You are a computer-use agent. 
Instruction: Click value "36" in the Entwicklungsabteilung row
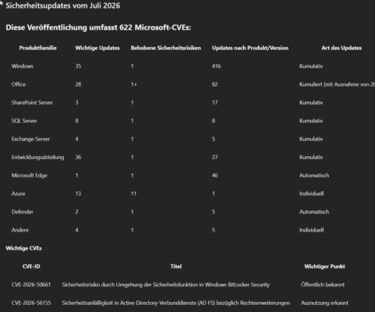coord(78,157)
